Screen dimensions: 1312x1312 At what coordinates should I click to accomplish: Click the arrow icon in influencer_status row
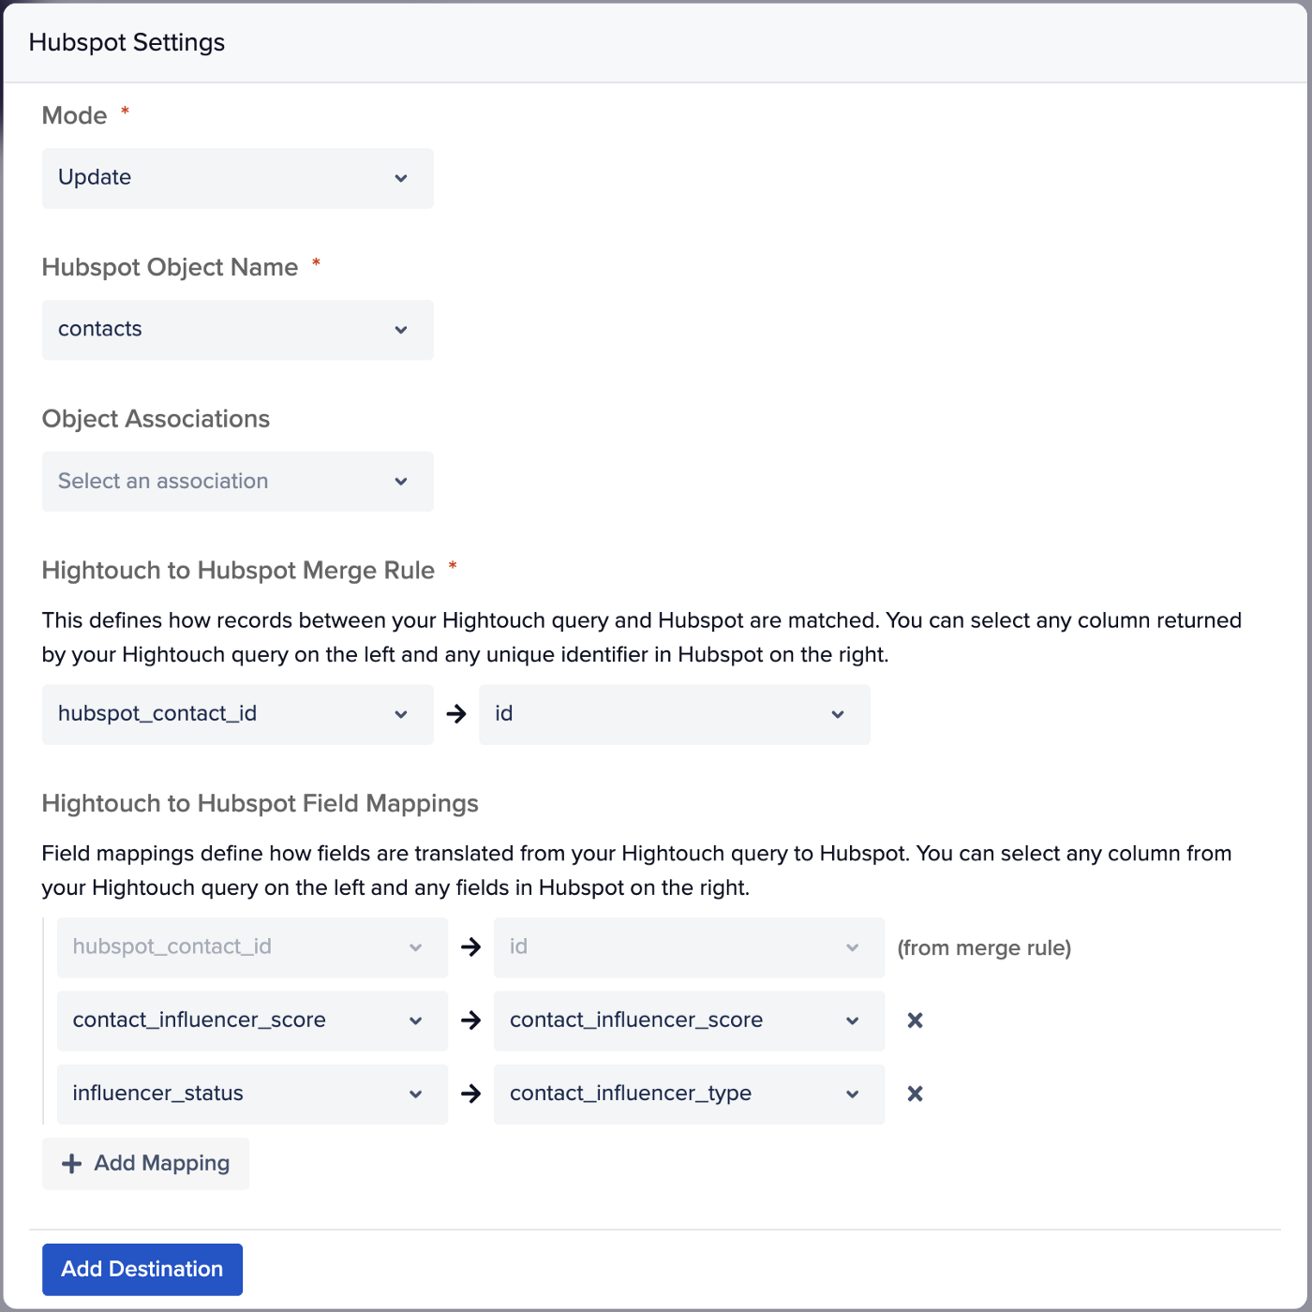point(471,1094)
